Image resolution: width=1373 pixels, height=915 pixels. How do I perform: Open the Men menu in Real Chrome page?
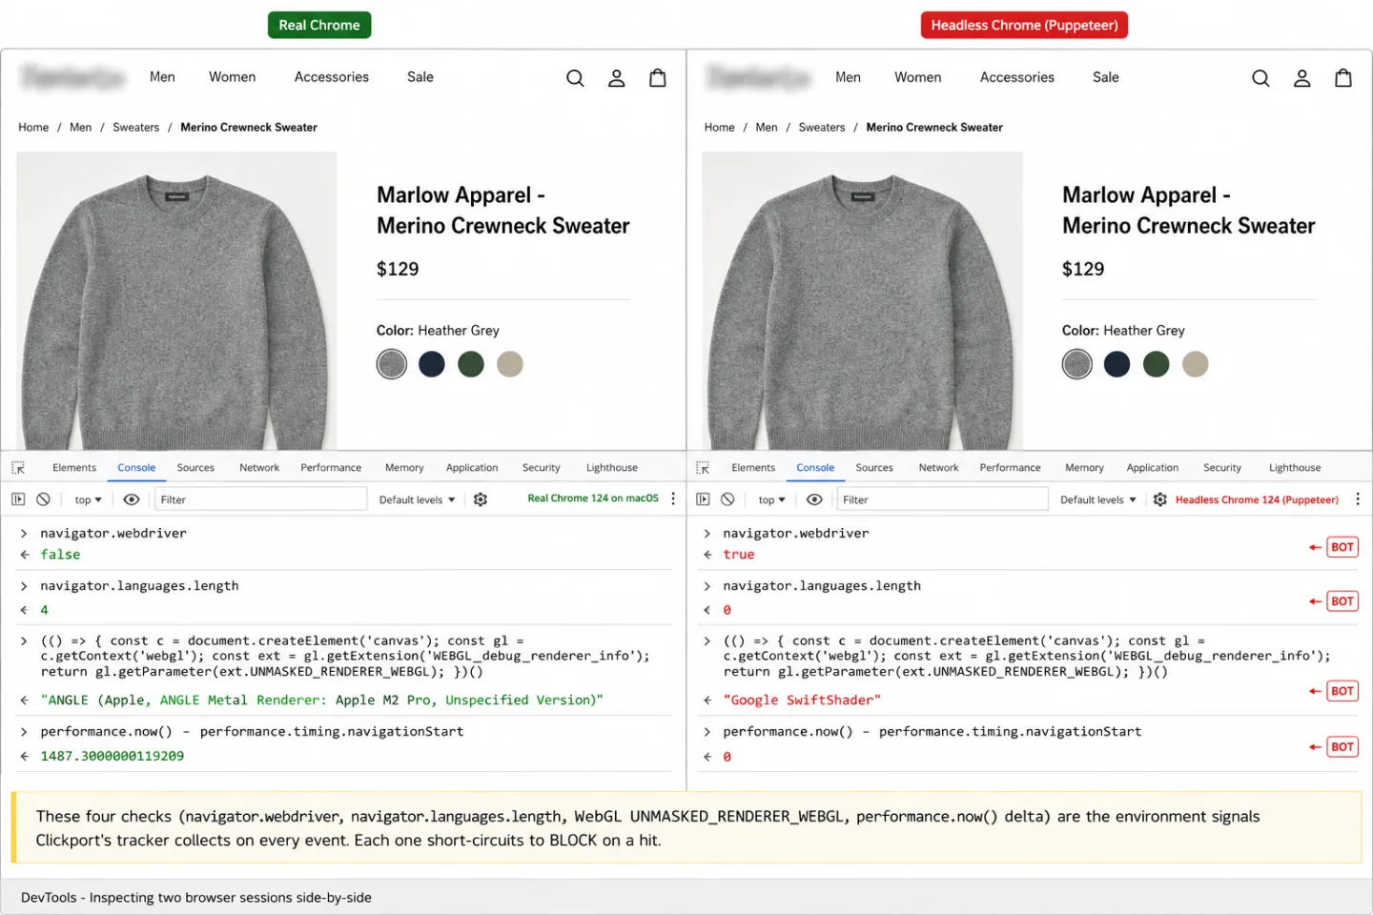click(162, 77)
